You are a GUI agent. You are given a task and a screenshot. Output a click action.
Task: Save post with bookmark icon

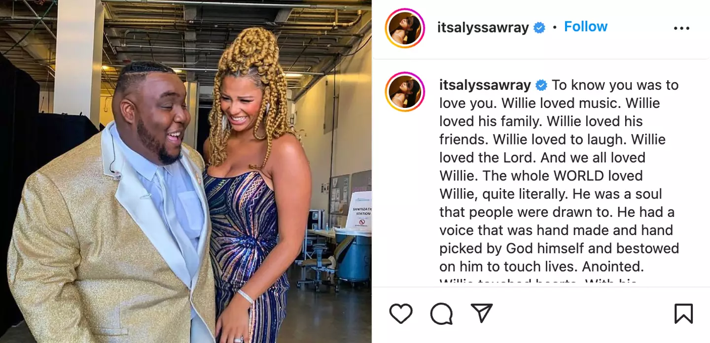click(x=683, y=313)
